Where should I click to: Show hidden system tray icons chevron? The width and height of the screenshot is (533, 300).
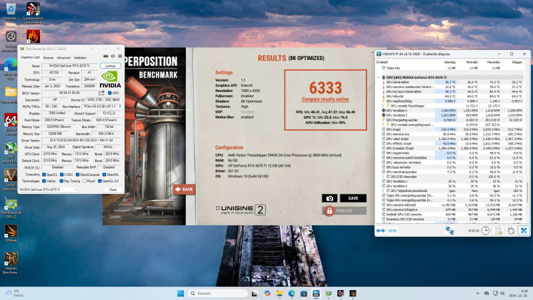[478, 293]
